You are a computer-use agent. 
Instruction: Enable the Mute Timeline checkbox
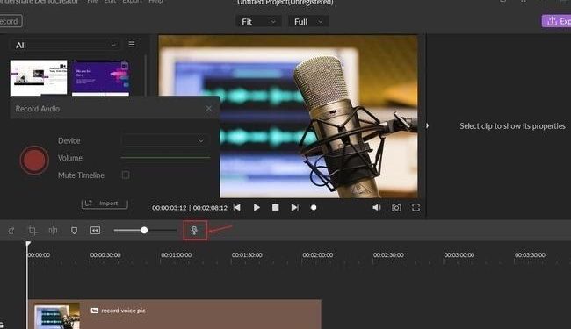tap(126, 175)
